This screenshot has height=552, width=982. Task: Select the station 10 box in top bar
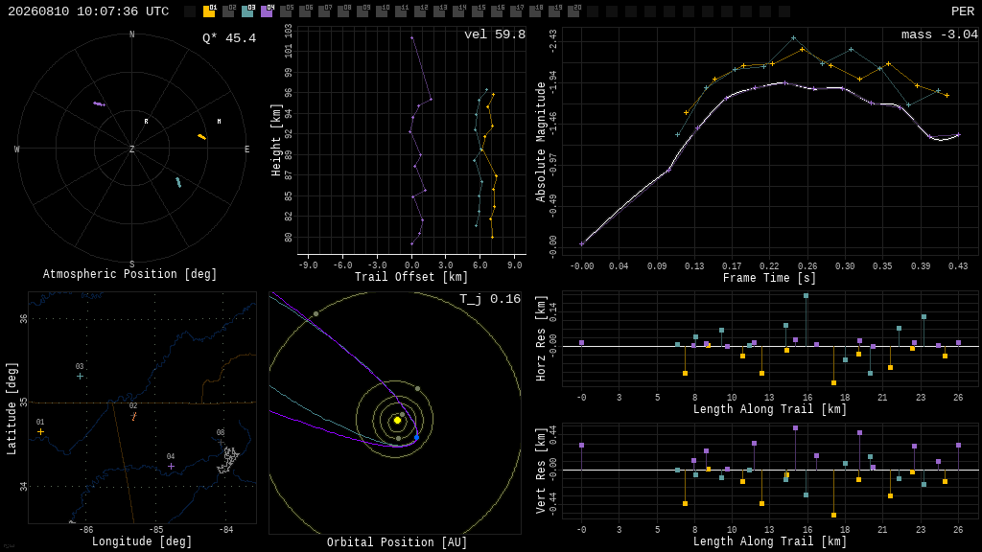click(382, 11)
